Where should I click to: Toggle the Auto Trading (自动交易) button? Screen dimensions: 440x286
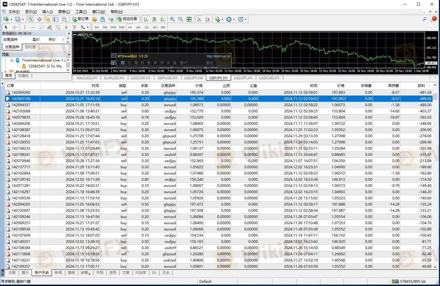(x=127, y=19)
